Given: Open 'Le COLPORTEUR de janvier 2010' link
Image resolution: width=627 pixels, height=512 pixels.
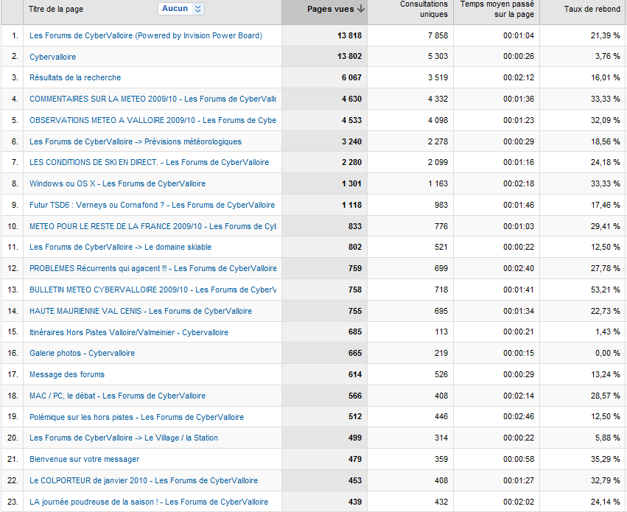Looking at the screenshot, I should 144,480.
